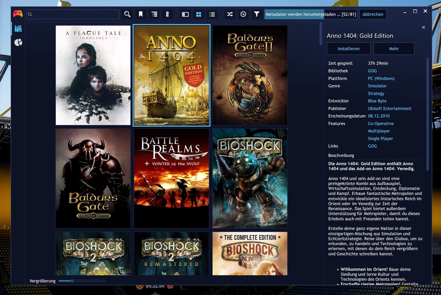The image size is (441, 295).
Task: Click the Ubisoft Entertainment publisher link
Action: click(390, 108)
